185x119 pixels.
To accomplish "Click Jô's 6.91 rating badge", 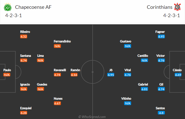I will pyautogui.click(x=111, y=75).
